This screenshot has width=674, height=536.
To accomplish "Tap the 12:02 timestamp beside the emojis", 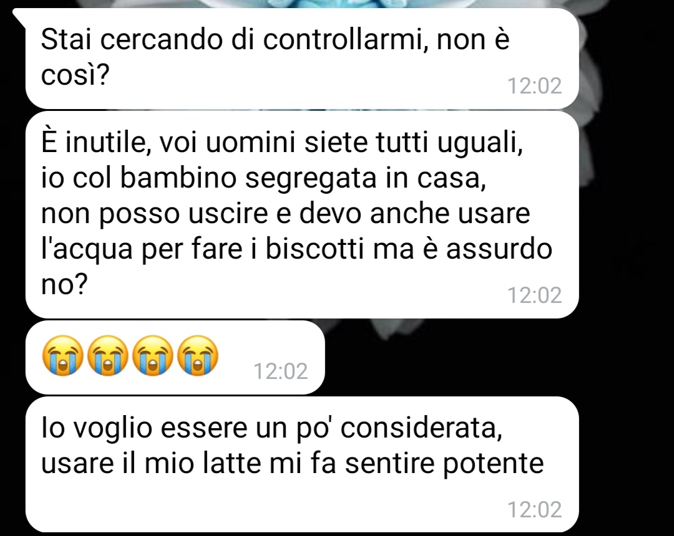I will coord(281,371).
